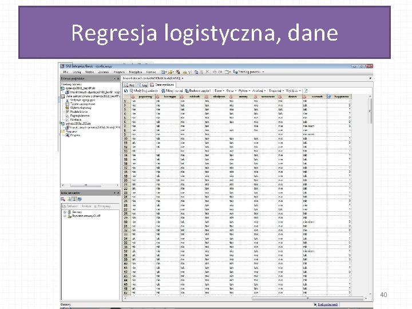The height and width of the screenshot is (309, 412).
Task: Select row number 22 header
Action: [x=126, y=189]
